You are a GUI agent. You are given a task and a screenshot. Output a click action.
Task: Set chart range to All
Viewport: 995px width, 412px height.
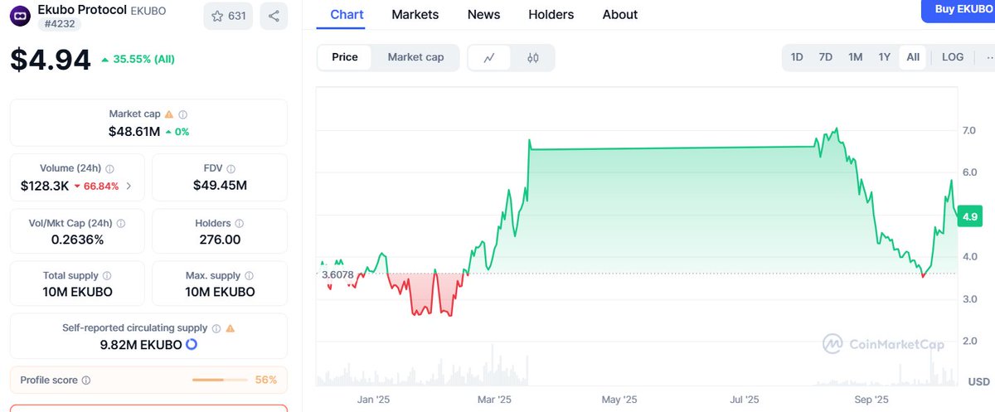tap(913, 57)
